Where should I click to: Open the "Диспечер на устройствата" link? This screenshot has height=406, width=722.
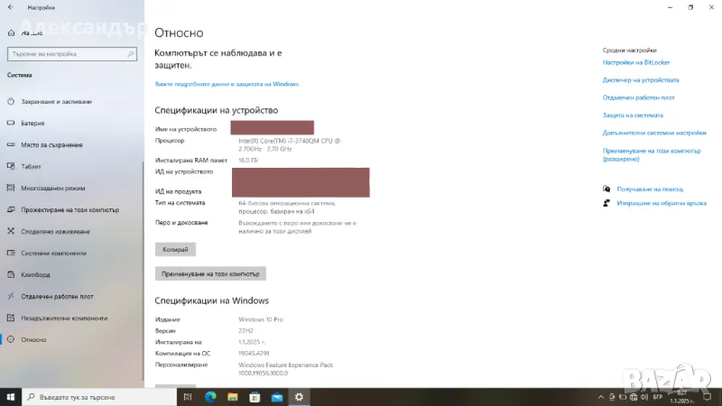[639, 80]
